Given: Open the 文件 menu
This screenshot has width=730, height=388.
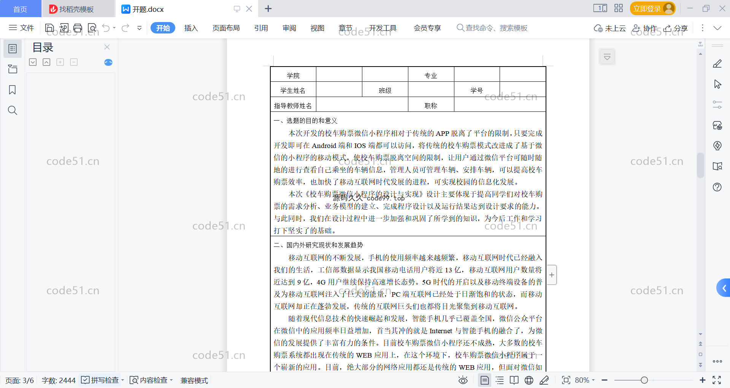Looking at the screenshot, I should 21,28.
